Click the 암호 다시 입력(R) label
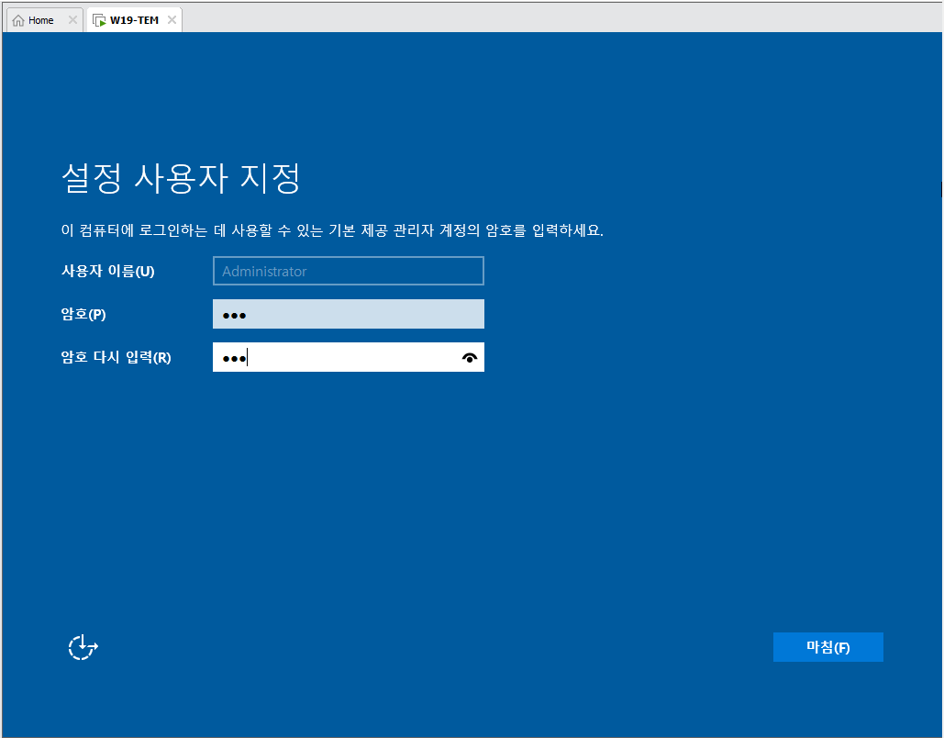944x738 pixels. coord(116,357)
